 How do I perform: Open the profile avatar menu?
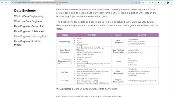tap(168, 2)
